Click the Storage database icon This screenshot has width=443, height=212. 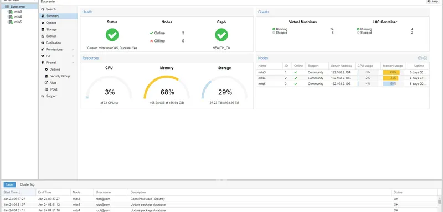(x=43, y=29)
